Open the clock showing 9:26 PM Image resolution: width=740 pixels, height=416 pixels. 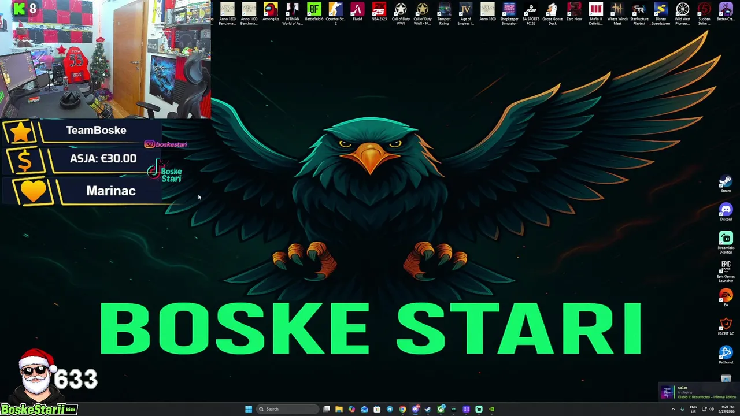pos(727,409)
